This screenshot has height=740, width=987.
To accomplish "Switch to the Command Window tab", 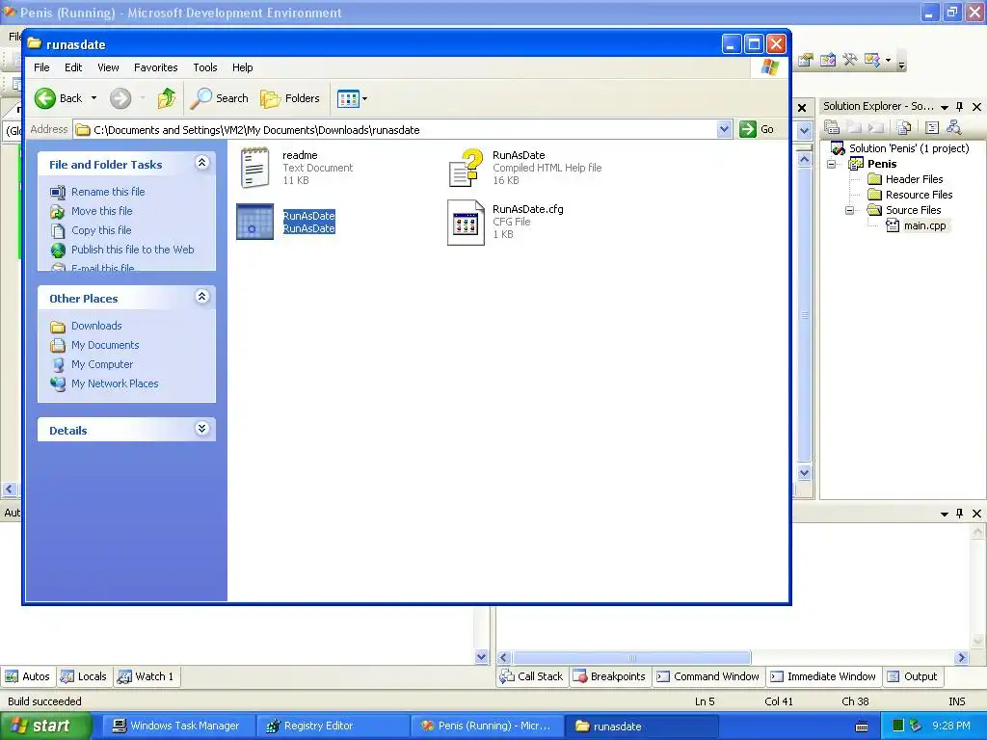I will 708,676.
